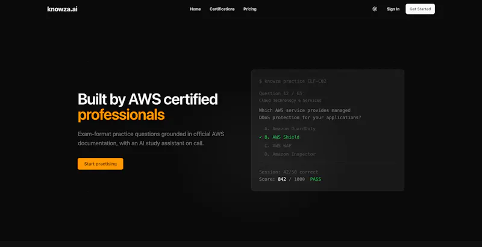Toggle the light/dark theme sun icon
The image size is (482, 247).
click(374, 9)
